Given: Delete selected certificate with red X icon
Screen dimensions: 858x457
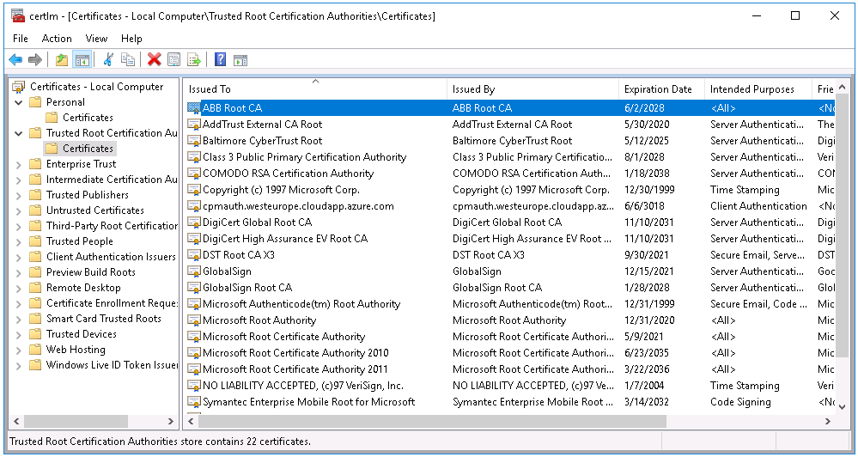Looking at the screenshot, I should pos(154,59).
